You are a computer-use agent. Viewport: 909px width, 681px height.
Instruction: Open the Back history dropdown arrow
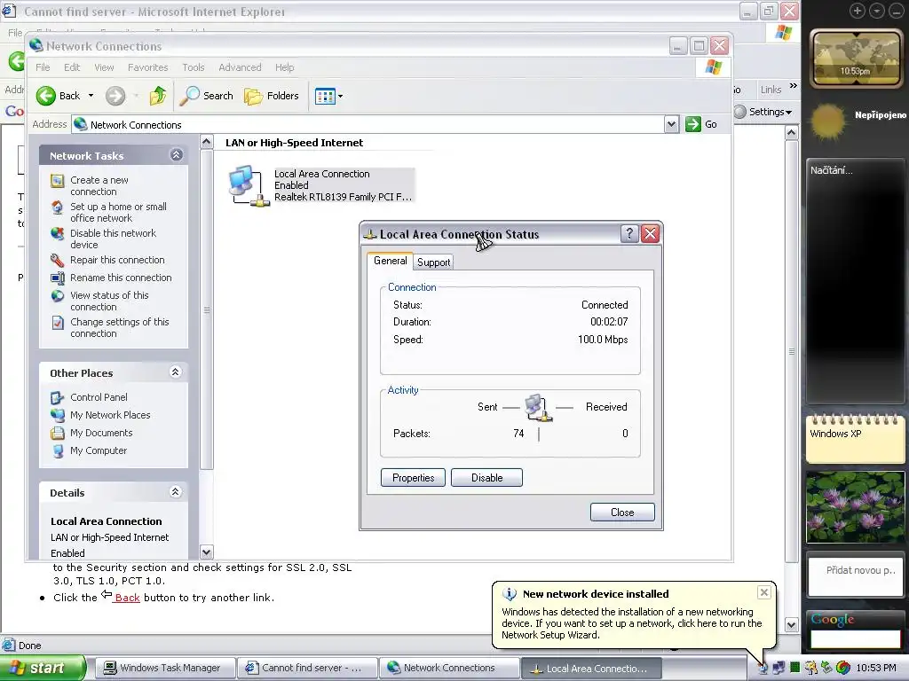click(x=91, y=96)
